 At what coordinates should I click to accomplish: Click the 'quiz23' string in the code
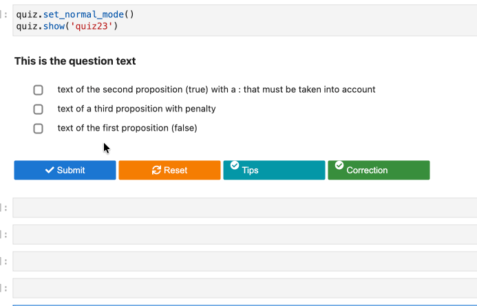click(x=92, y=26)
